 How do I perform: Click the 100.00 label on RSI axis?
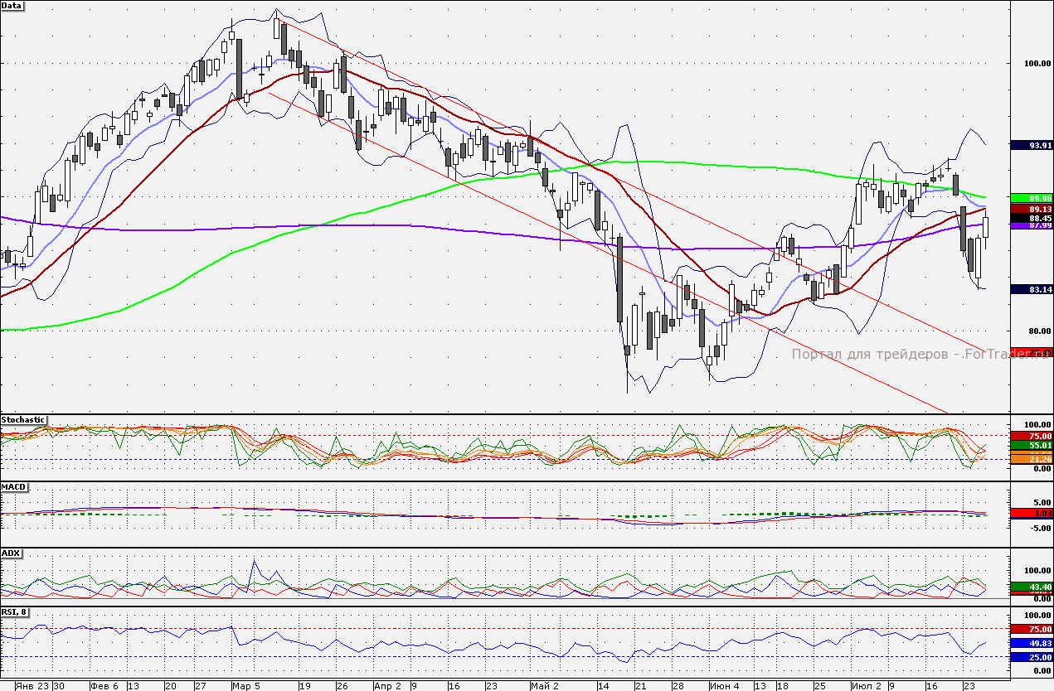(1037, 616)
